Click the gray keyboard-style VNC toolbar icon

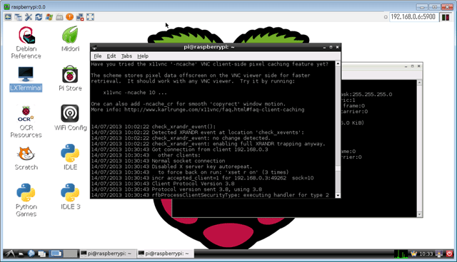(59, 17)
